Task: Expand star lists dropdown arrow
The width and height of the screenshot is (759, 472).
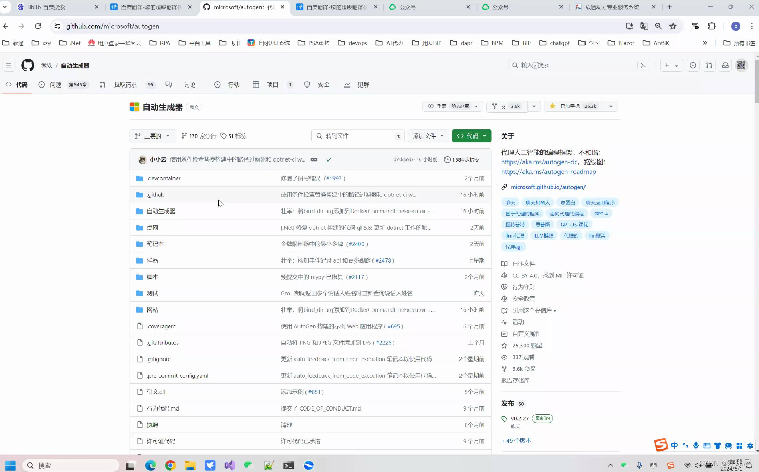Action: [611, 106]
